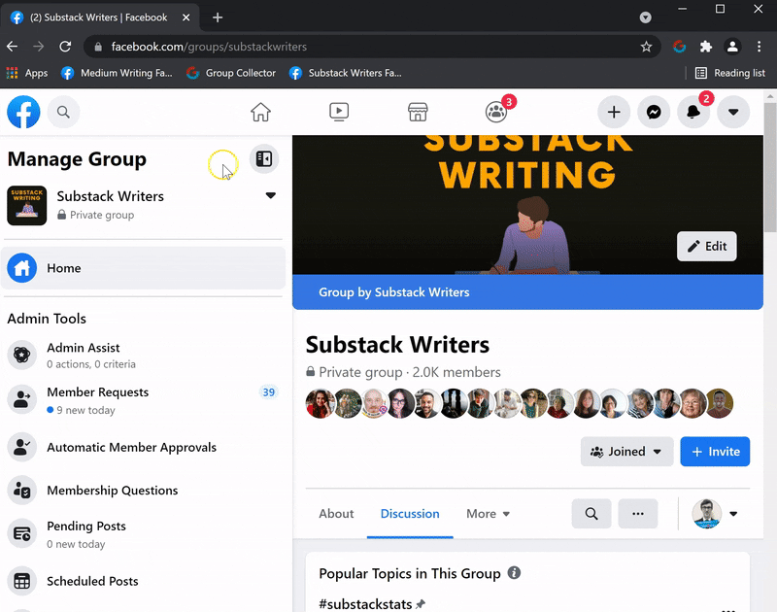Open the Substack Writers Fa... bookmark
This screenshot has width=777, height=612.
(346, 73)
